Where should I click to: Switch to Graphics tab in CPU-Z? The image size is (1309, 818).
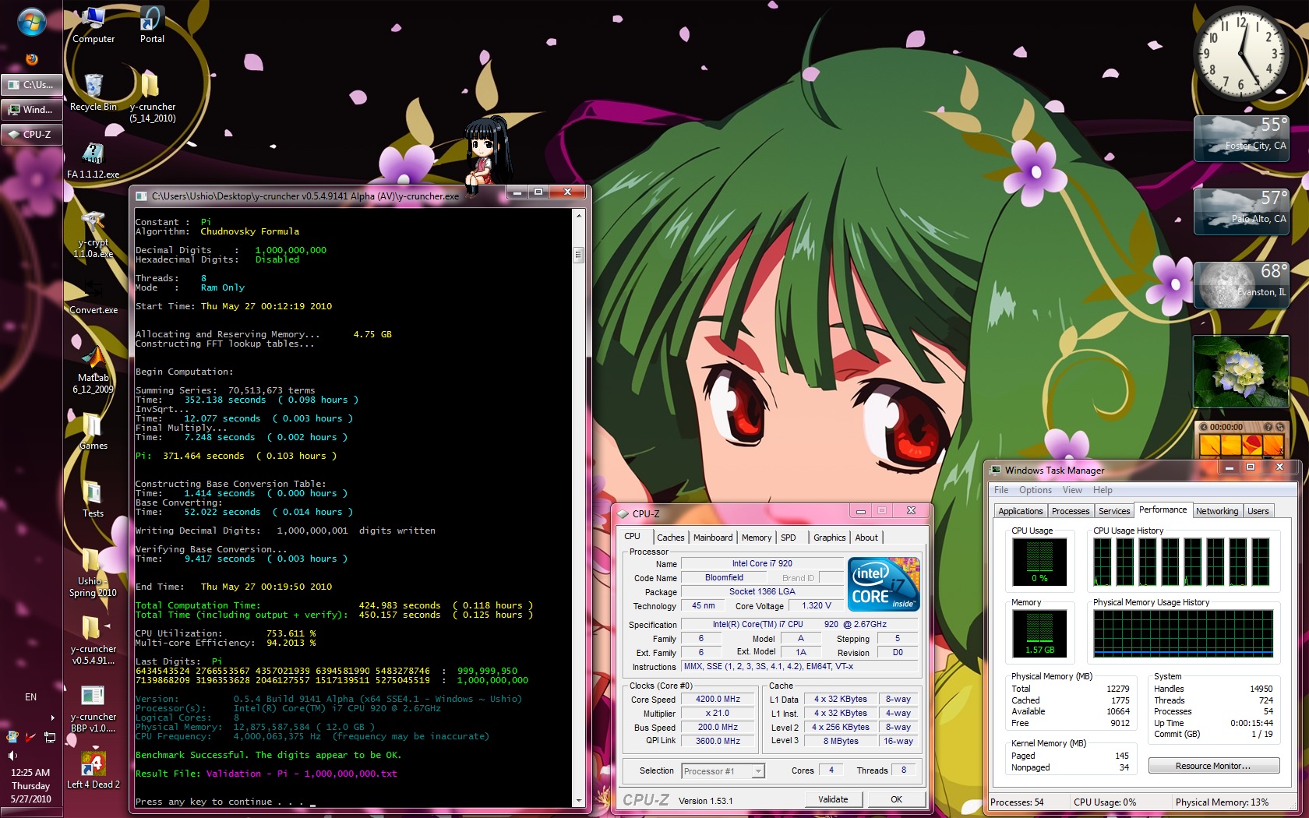(829, 538)
